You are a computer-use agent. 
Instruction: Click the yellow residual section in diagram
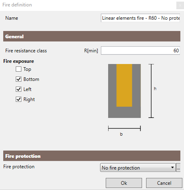click(124, 85)
